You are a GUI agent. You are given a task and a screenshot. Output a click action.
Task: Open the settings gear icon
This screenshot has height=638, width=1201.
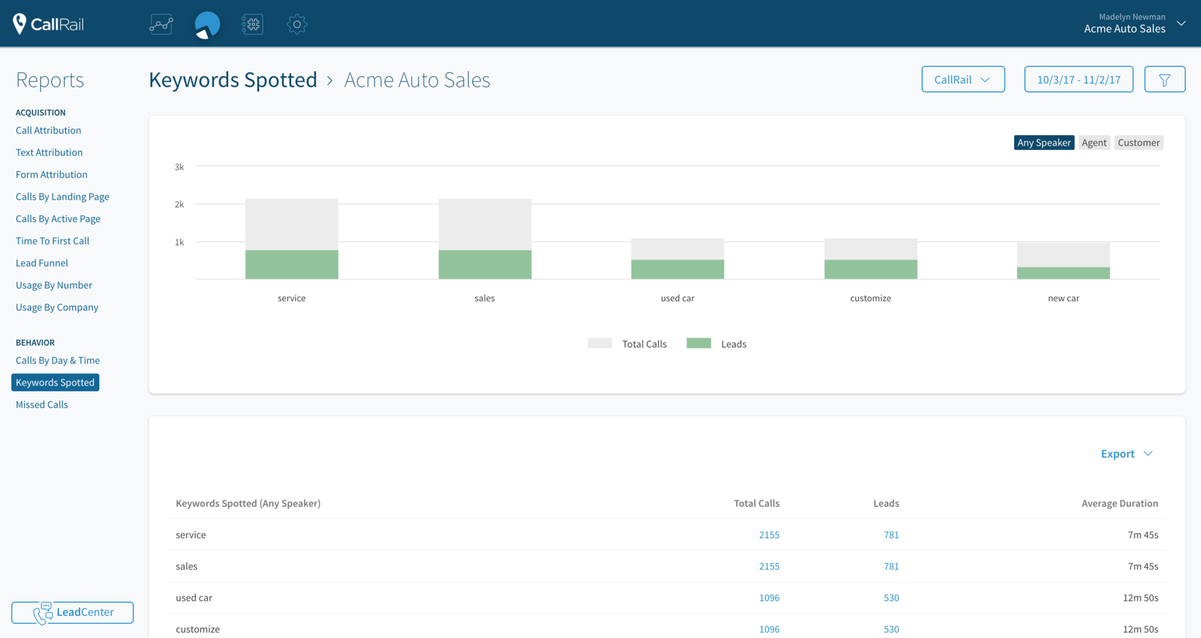click(297, 25)
